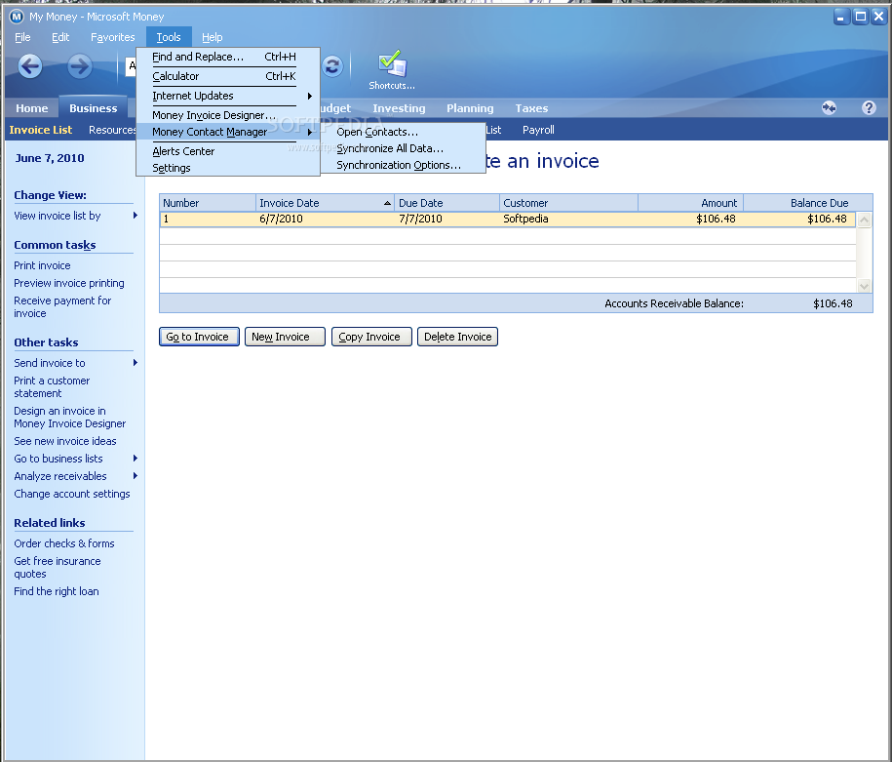
Task: Click Print invoice link
Action: coord(42,265)
